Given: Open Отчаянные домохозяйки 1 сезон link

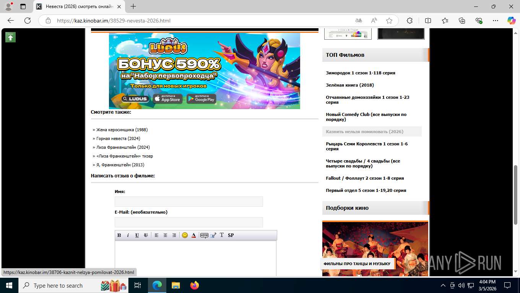Looking at the screenshot, I should [367, 100].
